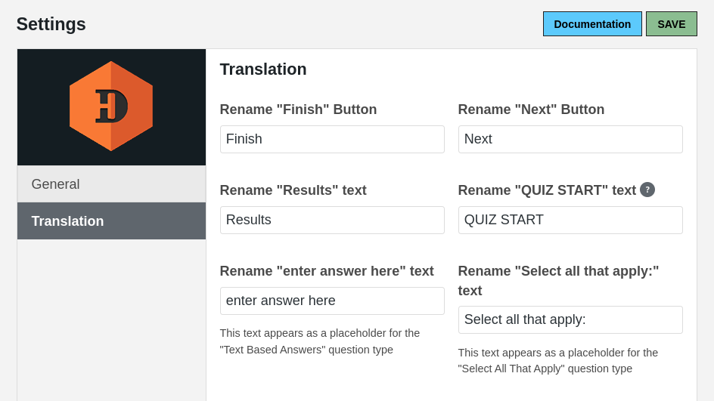Image resolution: width=714 pixels, height=401 pixels.
Task: Focus the "enter answer here" input field
Action: [x=332, y=301]
